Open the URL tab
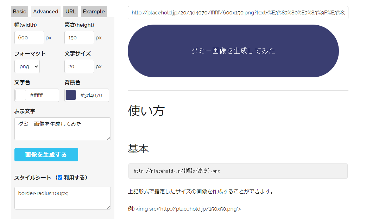Image resolution: width=372 pixels, height=219 pixels. click(70, 12)
